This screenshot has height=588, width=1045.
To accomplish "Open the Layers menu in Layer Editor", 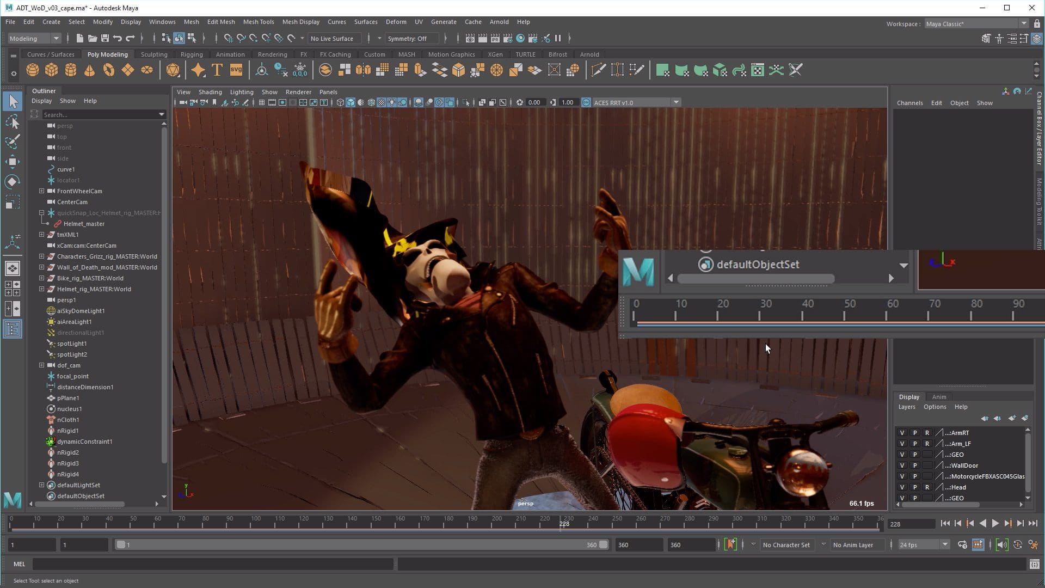I will point(906,407).
